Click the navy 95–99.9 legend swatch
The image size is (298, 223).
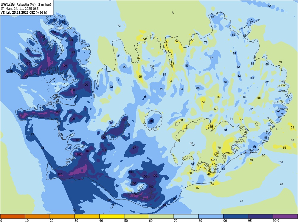(x=260, y=216)
